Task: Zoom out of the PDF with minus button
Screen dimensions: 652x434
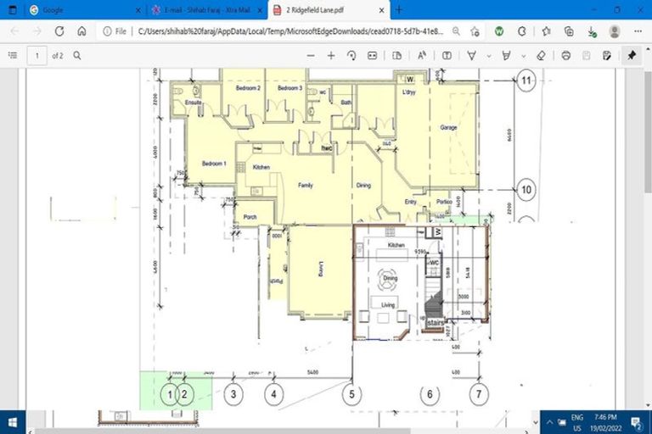Action: tap(310, 55)
